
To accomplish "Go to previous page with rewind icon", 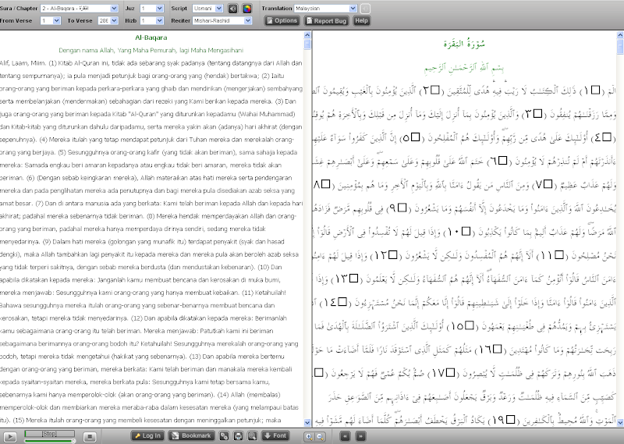I will (345, 436).
